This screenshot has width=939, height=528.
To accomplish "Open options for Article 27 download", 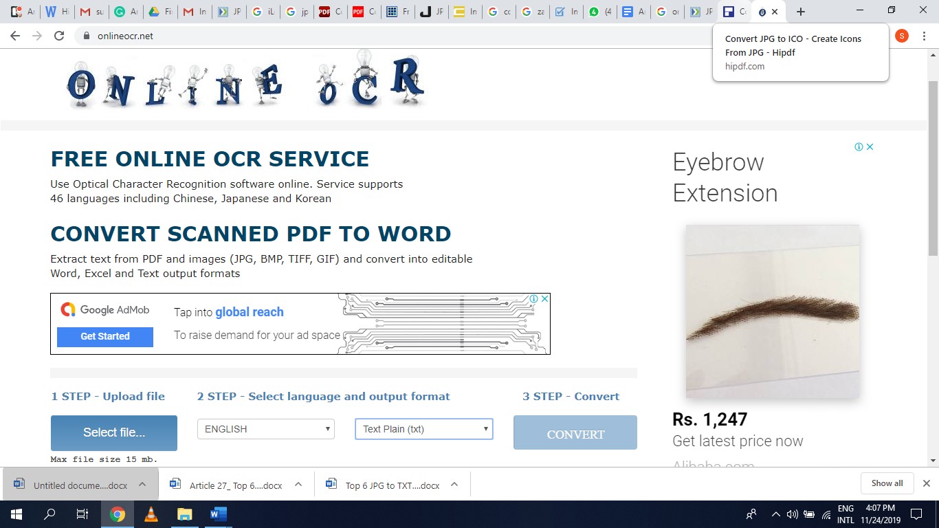I will tap(298, 484).
